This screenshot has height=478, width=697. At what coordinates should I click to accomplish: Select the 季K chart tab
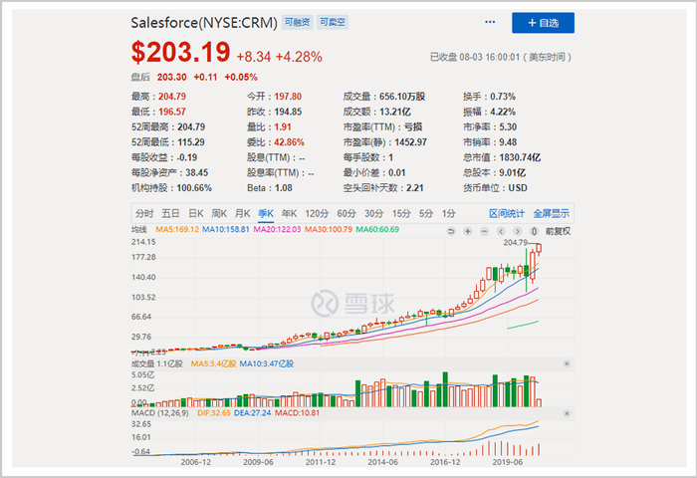coord(266,214)
